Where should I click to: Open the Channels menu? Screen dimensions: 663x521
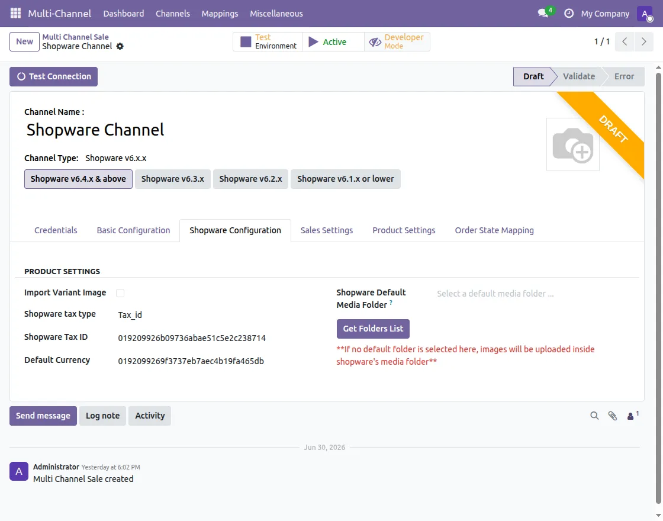172,14
